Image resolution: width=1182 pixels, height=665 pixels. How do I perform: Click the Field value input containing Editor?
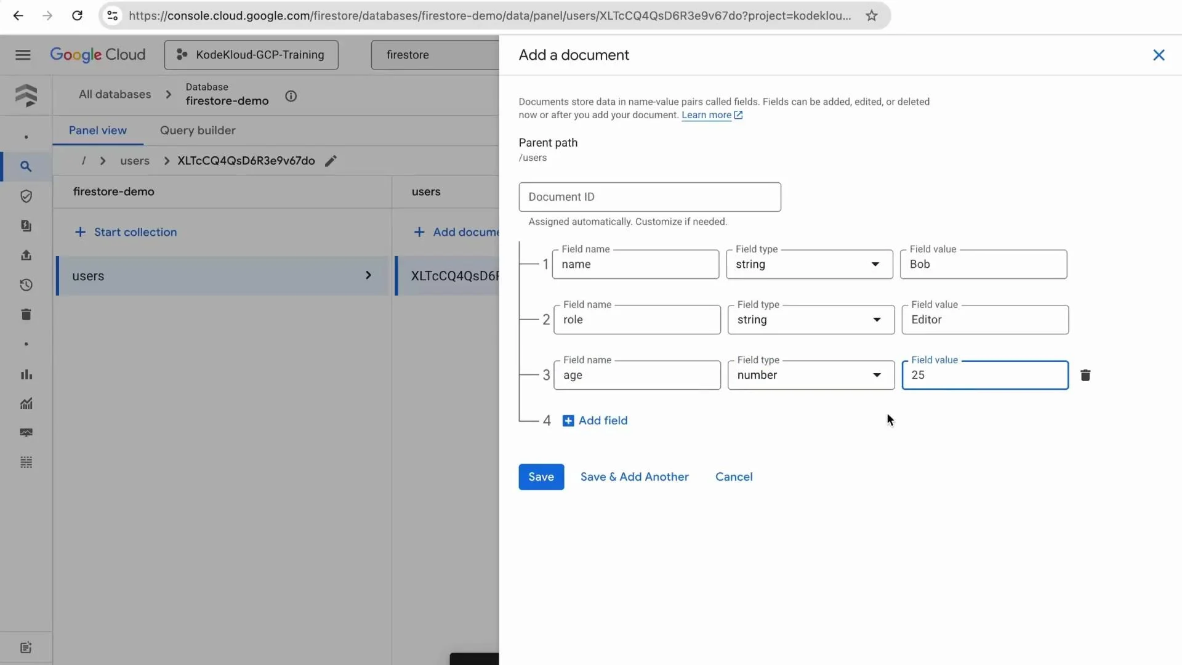pyautogui.click(x=985, y=320)
